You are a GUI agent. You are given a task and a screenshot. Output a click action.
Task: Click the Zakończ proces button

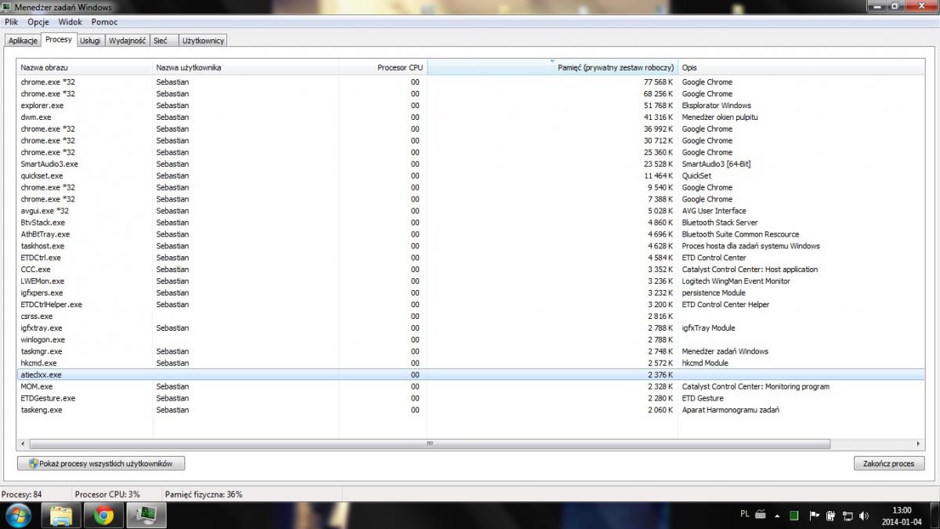click(889, 463)
